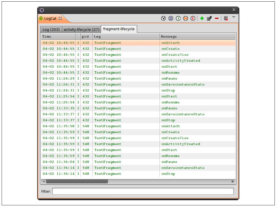
Task: Select the onActivityCreated message logged at 10:46:55
Action: click(x=181, y=61)
